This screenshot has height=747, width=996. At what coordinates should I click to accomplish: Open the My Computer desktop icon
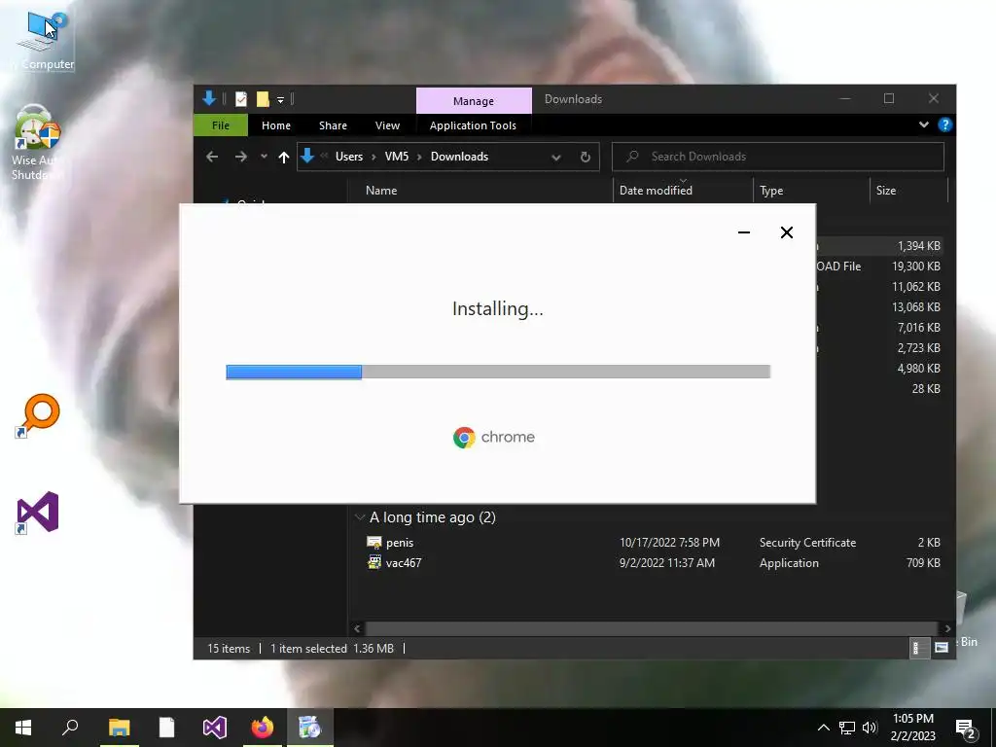(42, 39)
